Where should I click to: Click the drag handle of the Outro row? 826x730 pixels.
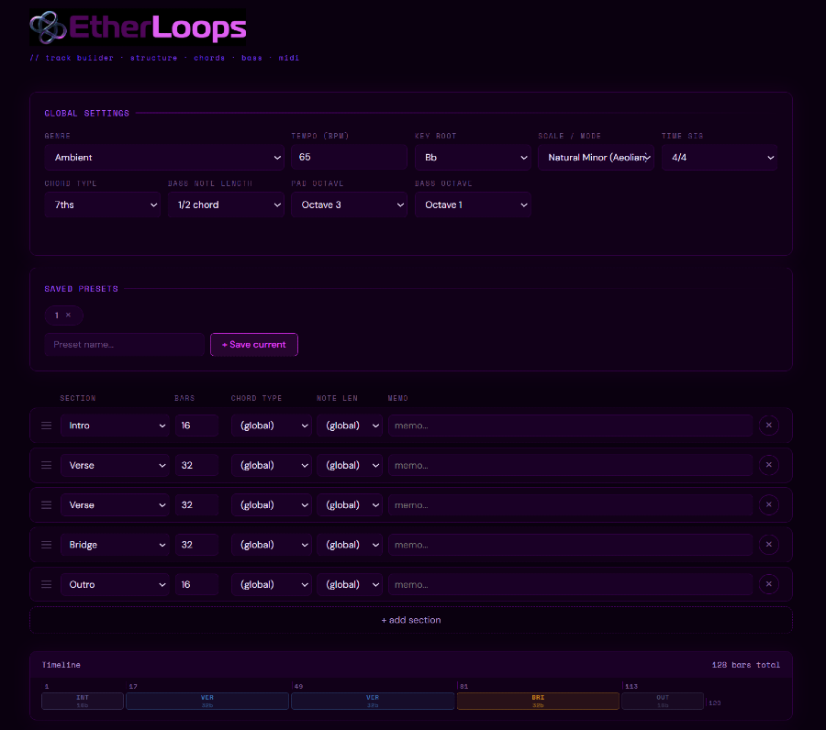(47, 584)
